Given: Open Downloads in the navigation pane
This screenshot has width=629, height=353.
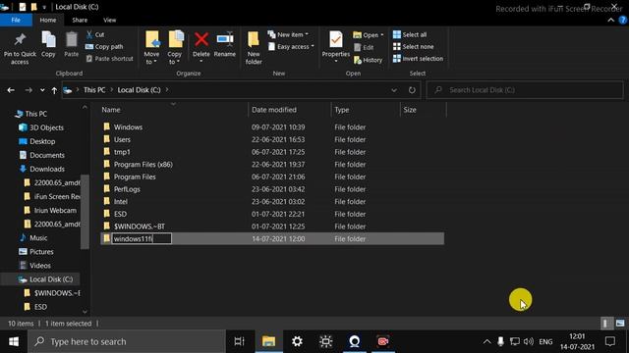Looking at the screenshot, I should 46,169.
